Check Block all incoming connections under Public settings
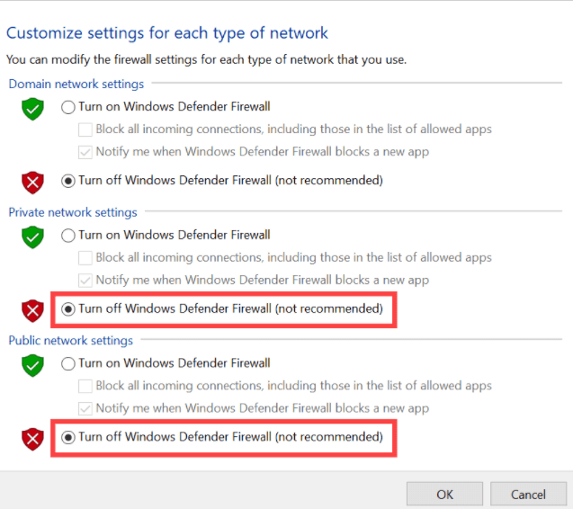This screenshot has width=573, height=509. click(x=85, y=386)
